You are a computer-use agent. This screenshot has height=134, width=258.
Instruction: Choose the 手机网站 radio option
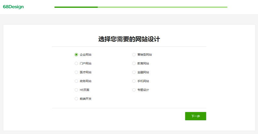pyautogui.click(x=134, y=81)
